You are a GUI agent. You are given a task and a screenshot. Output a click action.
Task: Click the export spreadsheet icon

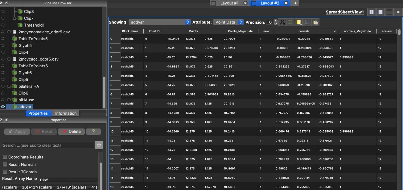(x=315, y=22)
